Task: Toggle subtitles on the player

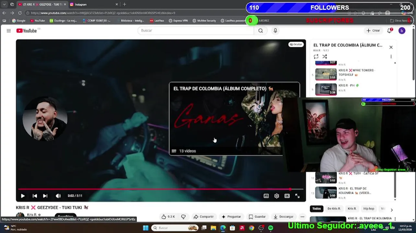Action: (266, 196)
